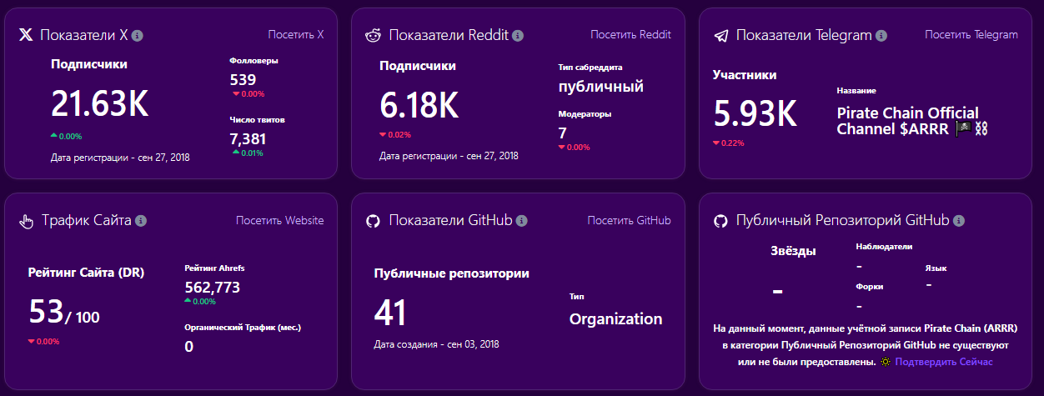Select the 21.63K subscribers value

pyautogui.click(x=100, y=103)
